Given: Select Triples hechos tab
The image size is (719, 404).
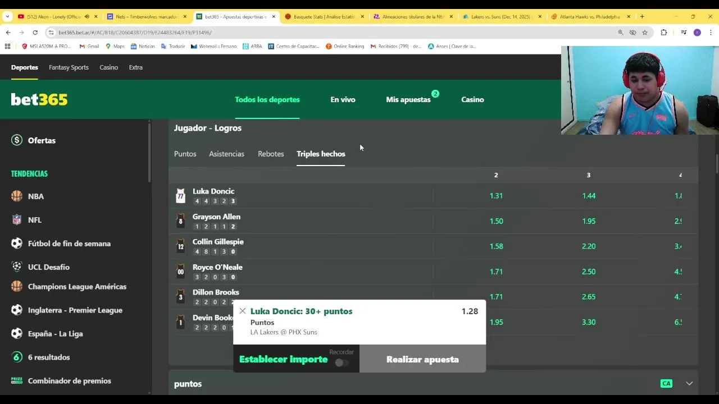Looking at the screenshot, I should 321,154.
